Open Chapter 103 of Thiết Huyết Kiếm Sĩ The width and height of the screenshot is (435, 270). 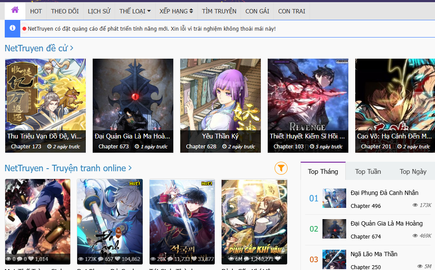point(288,147)
